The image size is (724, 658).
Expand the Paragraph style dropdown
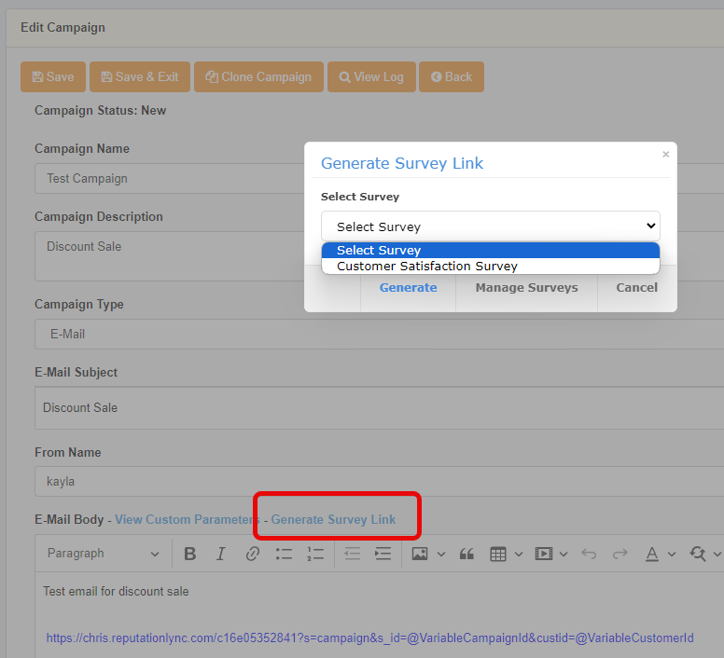click(x=103, y=554)
